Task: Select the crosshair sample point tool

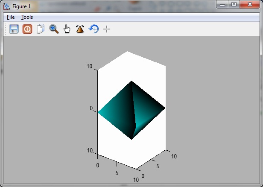Action: coord(107,29)
